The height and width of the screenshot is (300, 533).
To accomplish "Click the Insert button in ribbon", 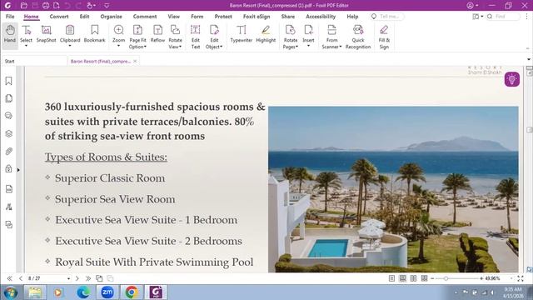I will click(309, 34).
